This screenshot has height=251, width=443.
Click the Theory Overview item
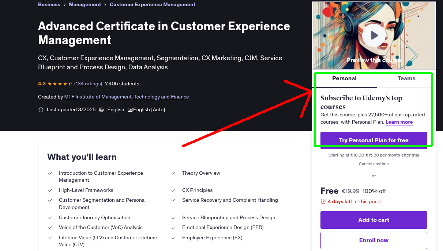click(x=201, y=173)
